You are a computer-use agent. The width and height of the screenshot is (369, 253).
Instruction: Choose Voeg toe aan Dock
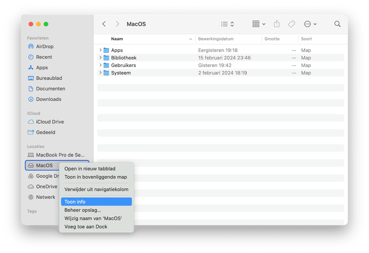96,227
